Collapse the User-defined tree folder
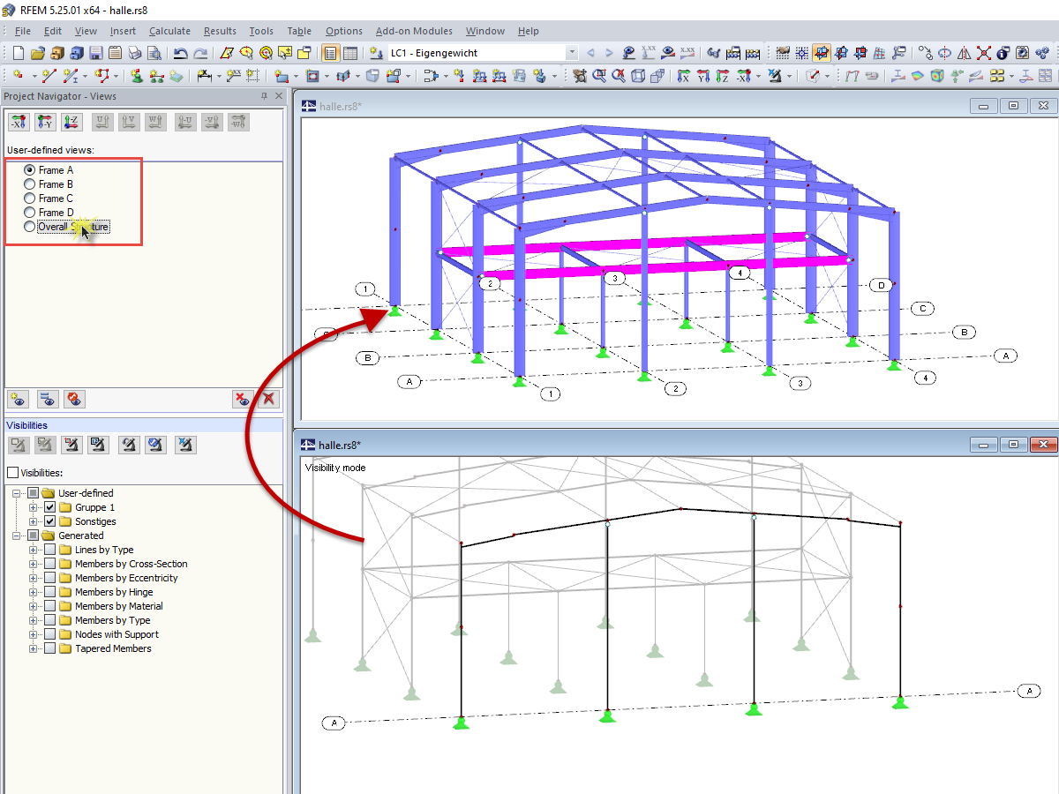Screen dimensions: 1059x794 coord(17,493)
